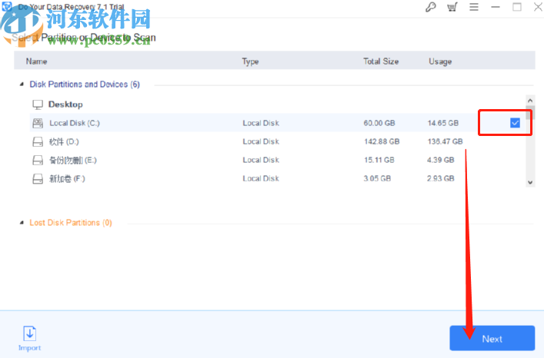The width and height of the screenshot is (544, 358).
Task: Click the E: drive icon
Action: click(38, 160)
